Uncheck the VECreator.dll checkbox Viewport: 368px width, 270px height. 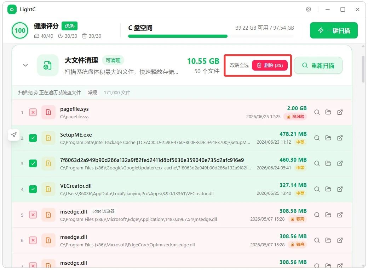[33, 189]
